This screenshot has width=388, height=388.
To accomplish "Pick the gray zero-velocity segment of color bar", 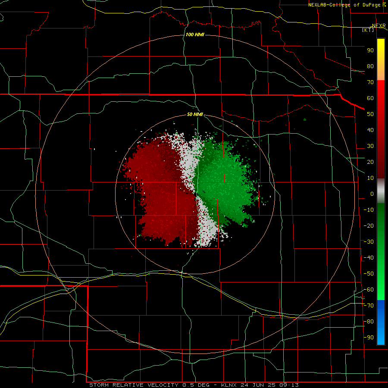I will pos(381,191).
